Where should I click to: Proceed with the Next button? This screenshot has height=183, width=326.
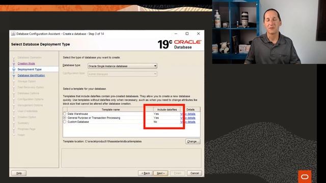click(x=161, y=173)
